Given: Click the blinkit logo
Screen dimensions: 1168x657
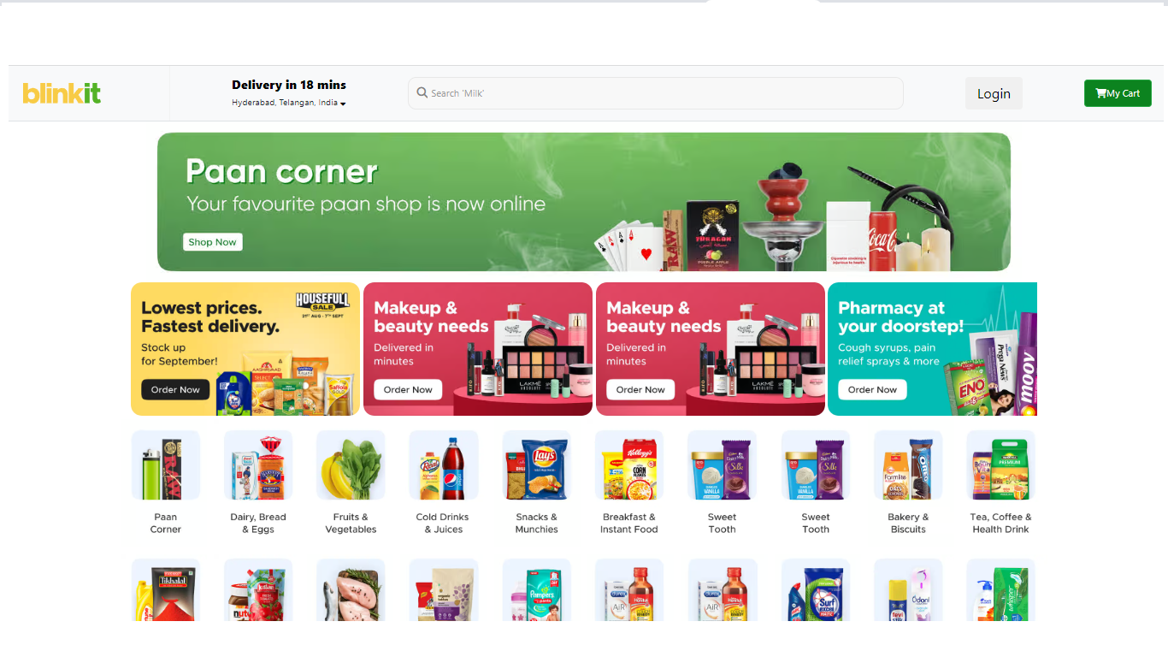Looking at the screenshot, I should (x=62, y=93).
